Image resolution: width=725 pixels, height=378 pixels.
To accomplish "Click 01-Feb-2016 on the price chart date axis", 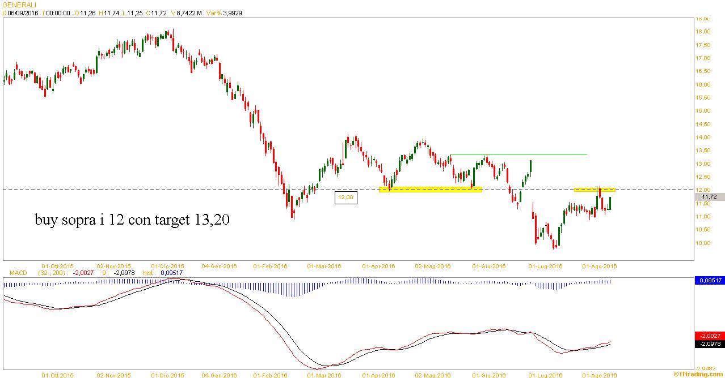I will click(269, 266).
